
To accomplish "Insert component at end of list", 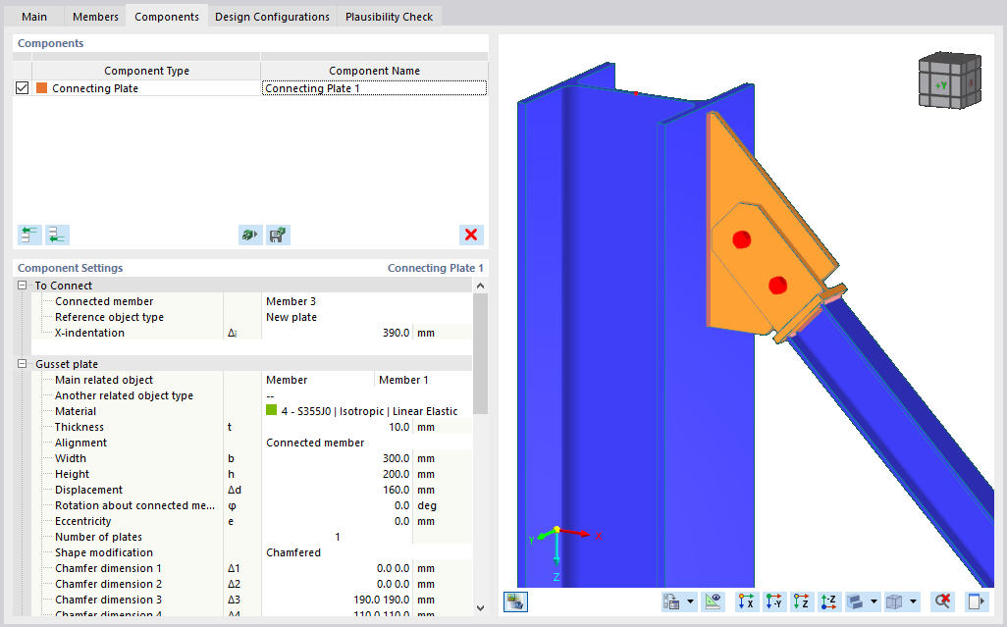I will point(57,235).
